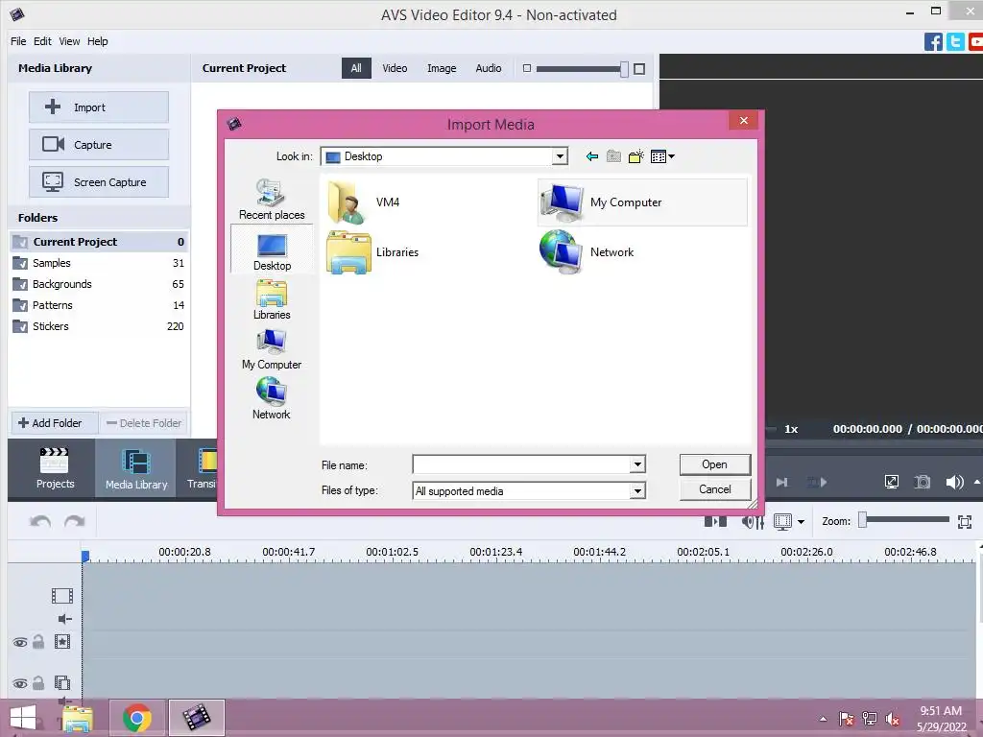The width and height of the screenshot is (983, 737).
Task: Open the Media Library tab
Action: click(136, 468)
